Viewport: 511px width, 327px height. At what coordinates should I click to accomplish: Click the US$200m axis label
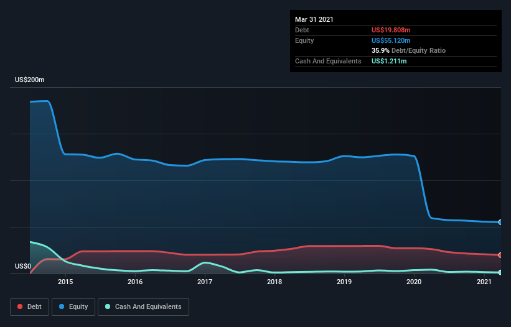pos(30,80)
